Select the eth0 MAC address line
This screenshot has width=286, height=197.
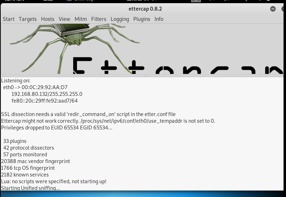pyautogui.click(x=35, y=87)
